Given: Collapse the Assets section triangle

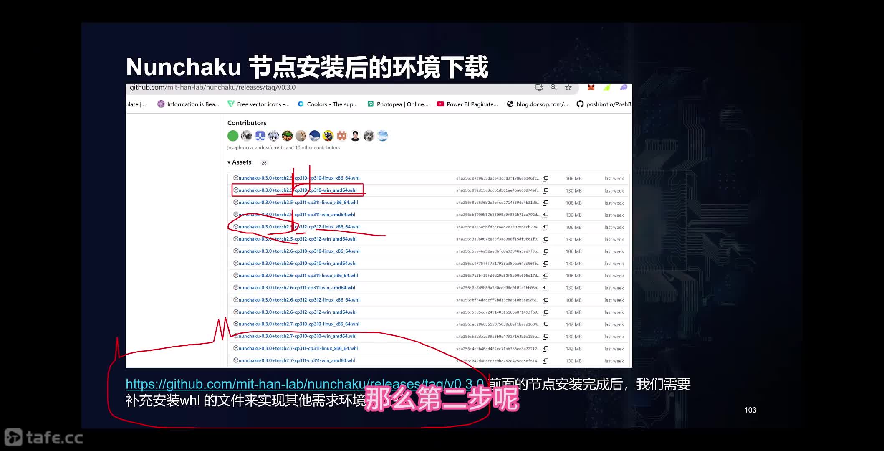Looking at the screenshot, I should point(229,162).
